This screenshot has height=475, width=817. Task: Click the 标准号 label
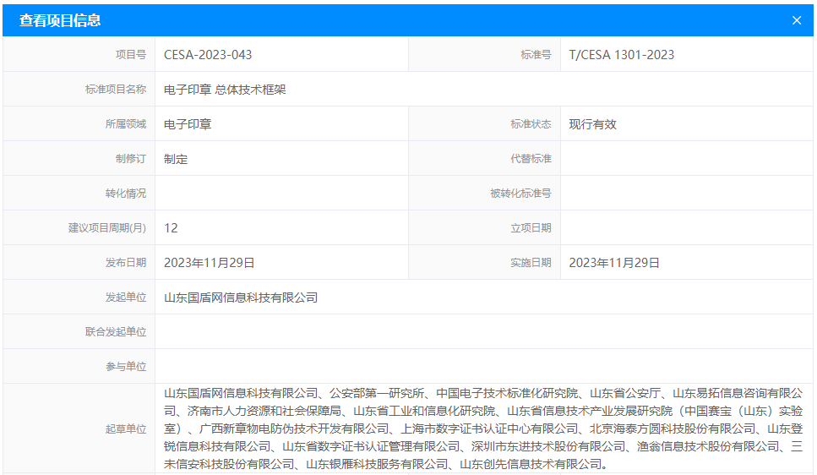coord(536,55)
